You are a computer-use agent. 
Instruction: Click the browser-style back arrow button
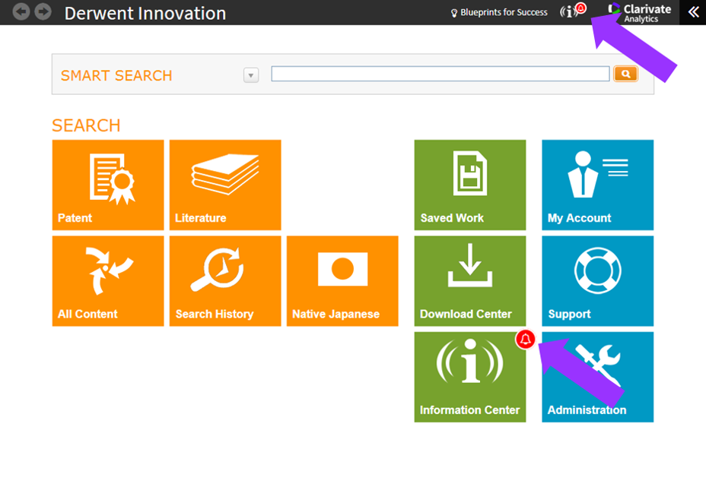(21, 12)
